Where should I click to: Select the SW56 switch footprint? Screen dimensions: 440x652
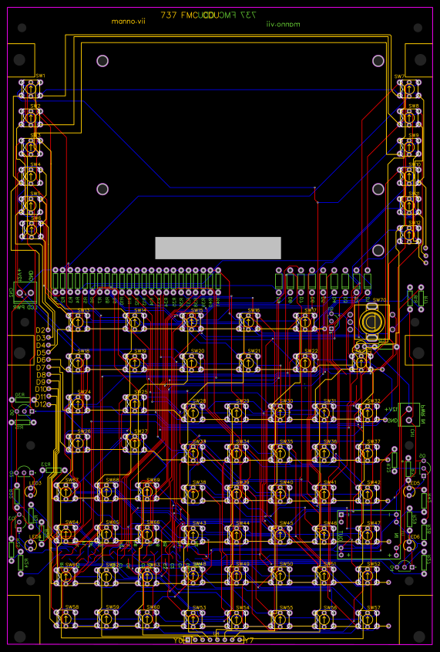[324, 619]
